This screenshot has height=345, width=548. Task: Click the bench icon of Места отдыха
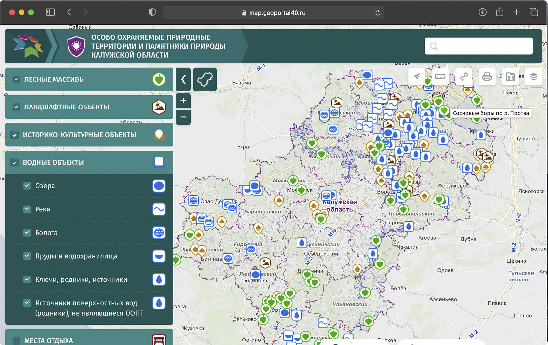[159, 339]
